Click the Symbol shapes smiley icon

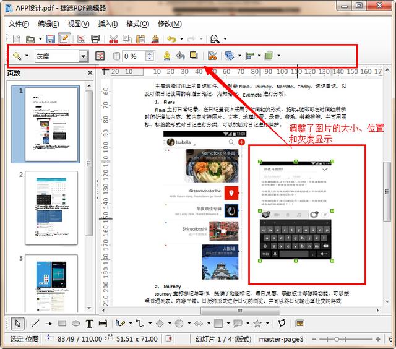click(179, 324)
